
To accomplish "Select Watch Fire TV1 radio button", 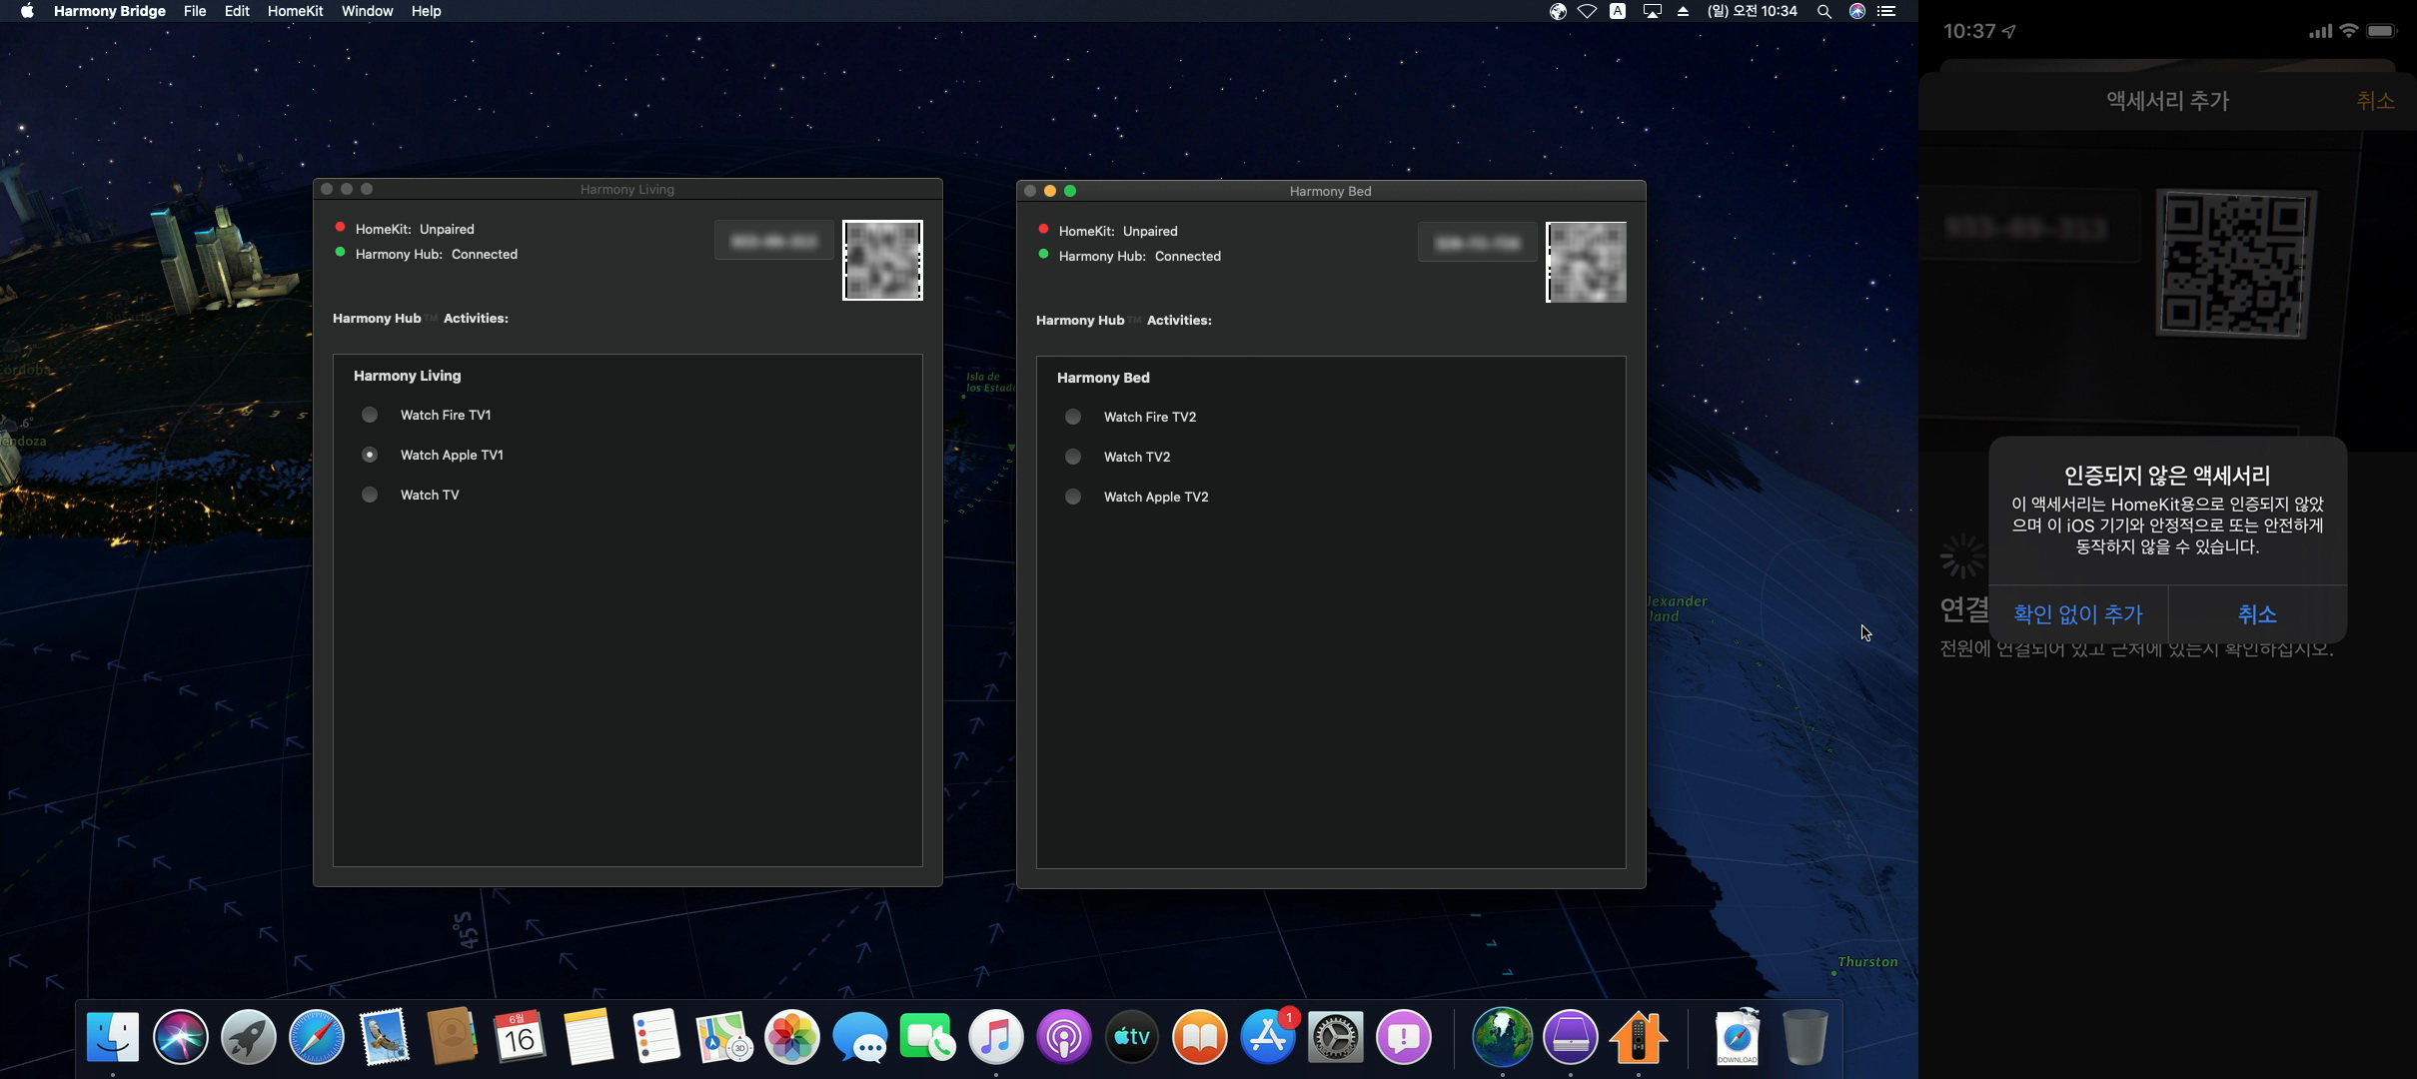I will [x=370, y=415].
